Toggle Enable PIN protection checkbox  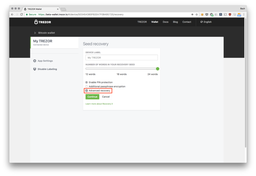87,82
